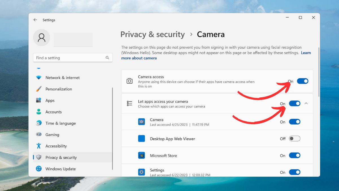Open Accounts settings

pos(73,112)
